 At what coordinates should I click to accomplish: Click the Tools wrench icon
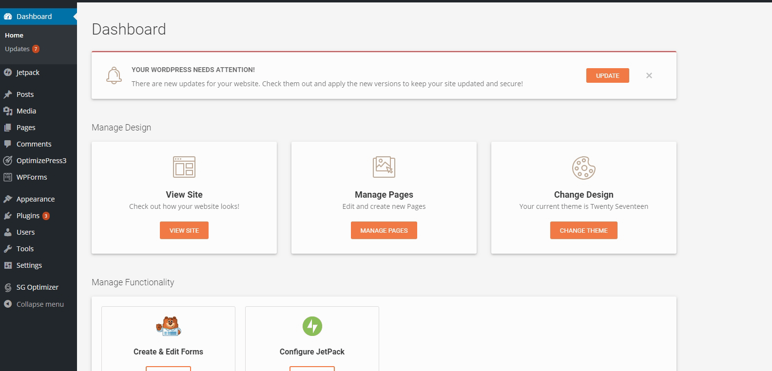[x=8, y=249]
